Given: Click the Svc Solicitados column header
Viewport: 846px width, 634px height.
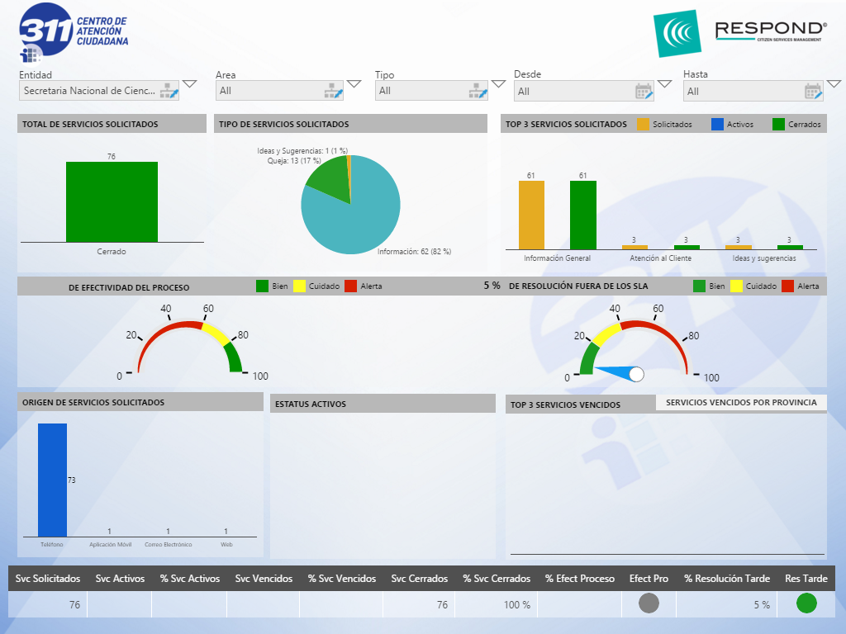Looking at the screenshot, I should (x=47, y=579).
